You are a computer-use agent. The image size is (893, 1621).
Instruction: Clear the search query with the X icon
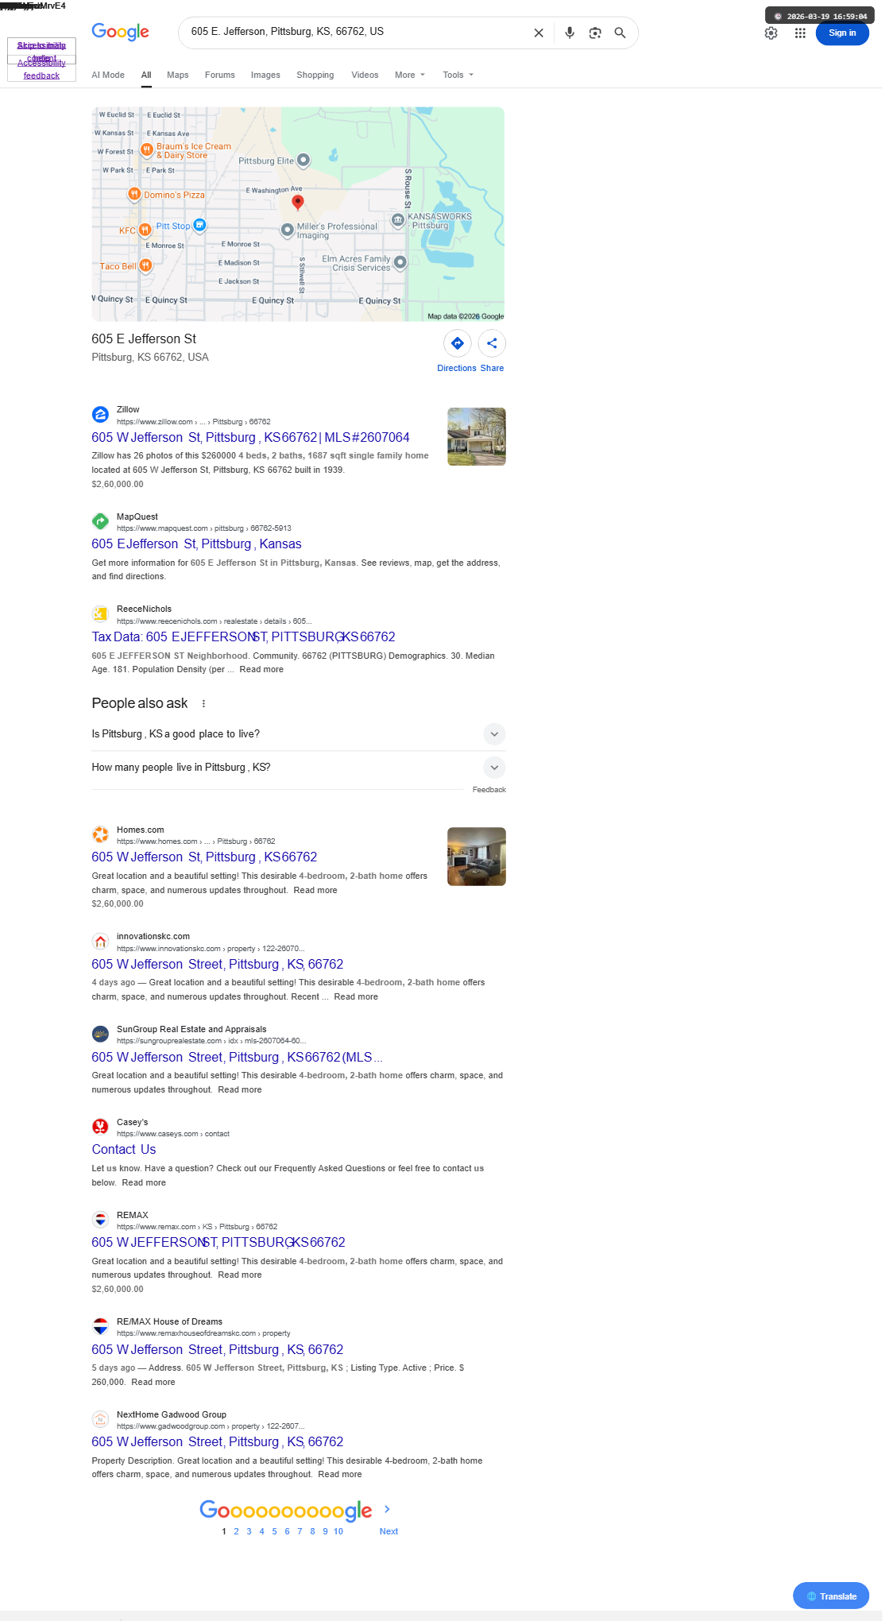[x=539, y=33]
